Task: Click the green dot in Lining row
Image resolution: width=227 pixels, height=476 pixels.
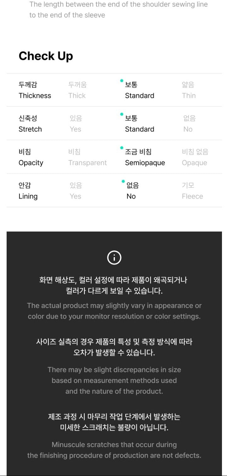Action: (123, 181)
